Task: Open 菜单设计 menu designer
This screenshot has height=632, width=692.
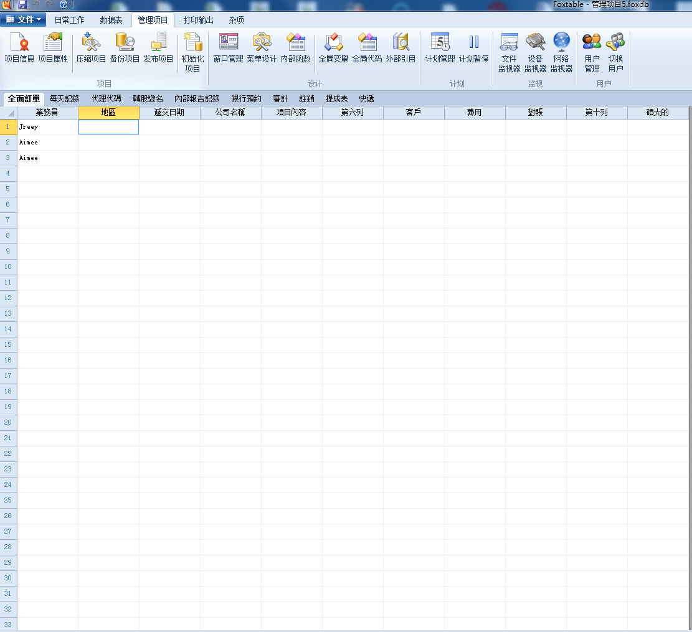Action: pyautogui.click(x=262, y=47)
